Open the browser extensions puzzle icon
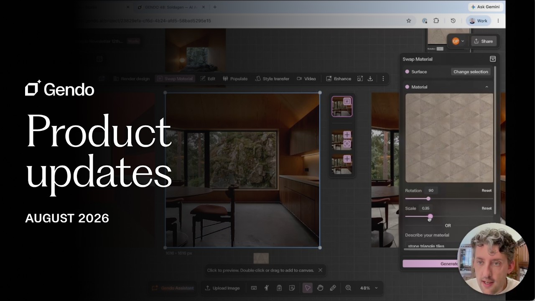This screenshot has width=535, height=301. tap(436, 21)
